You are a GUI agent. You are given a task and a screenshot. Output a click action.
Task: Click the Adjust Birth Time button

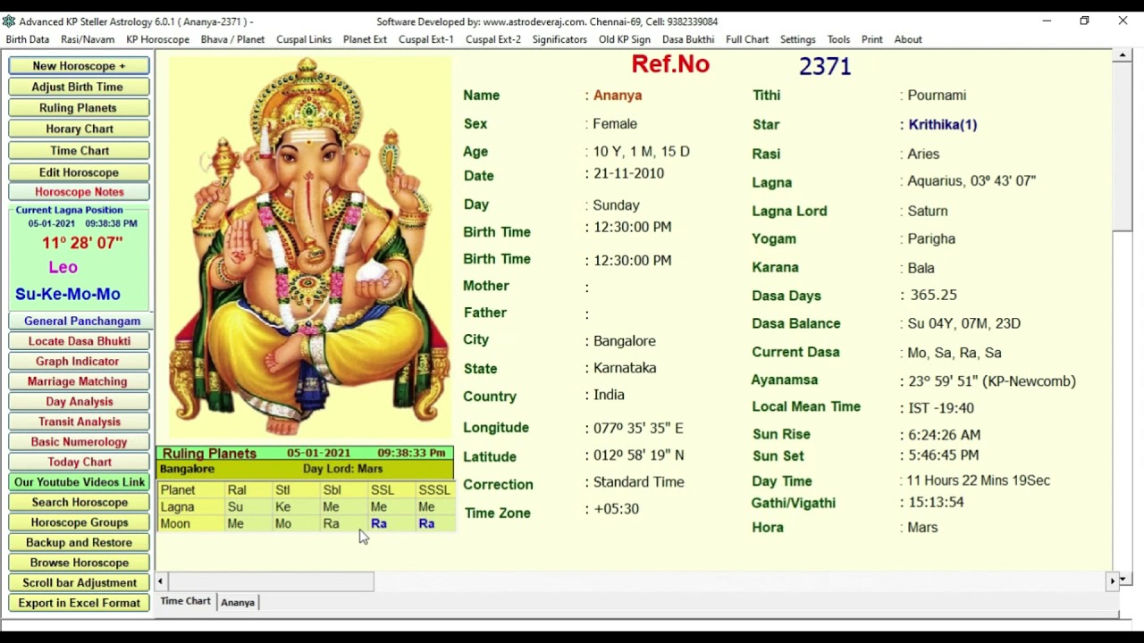point(78,87)
